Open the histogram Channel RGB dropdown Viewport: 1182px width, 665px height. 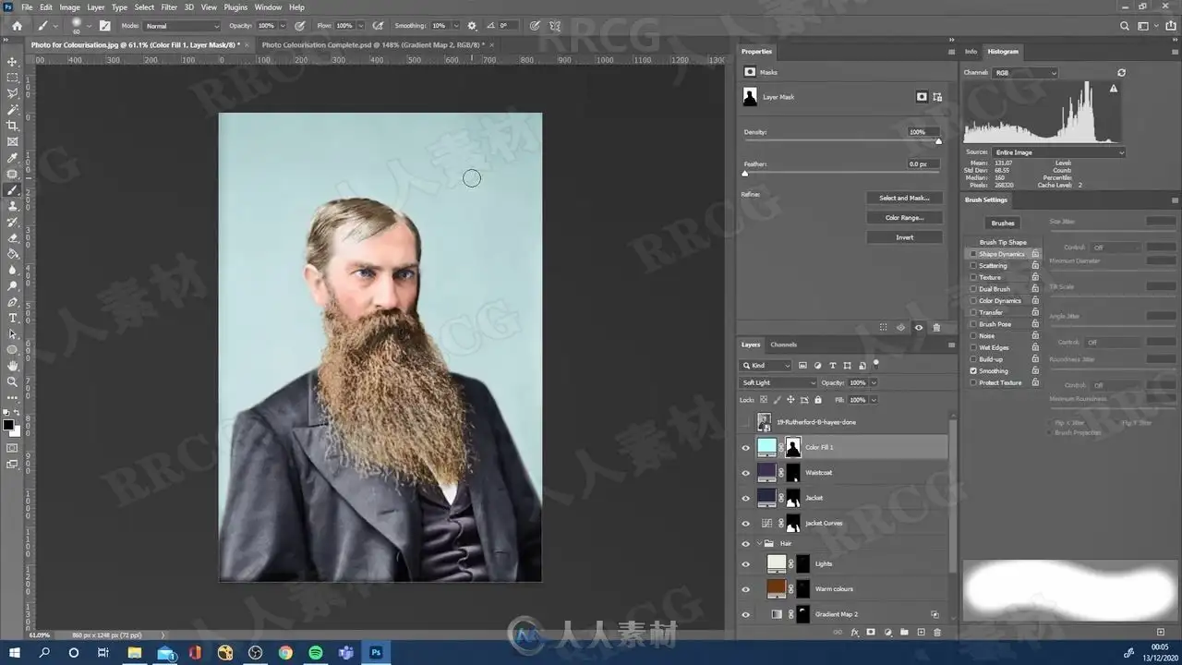pyautogui.click(x=1025, y=72)
